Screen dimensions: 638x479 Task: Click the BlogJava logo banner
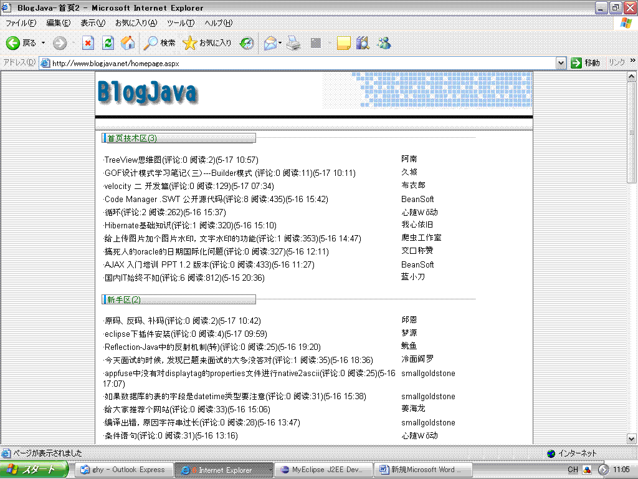click(147, 92)
